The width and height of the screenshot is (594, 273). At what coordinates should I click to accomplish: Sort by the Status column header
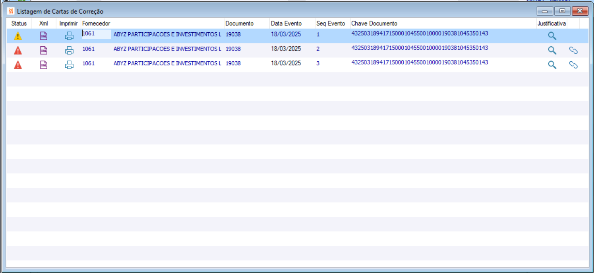click(x=19, y=24)
